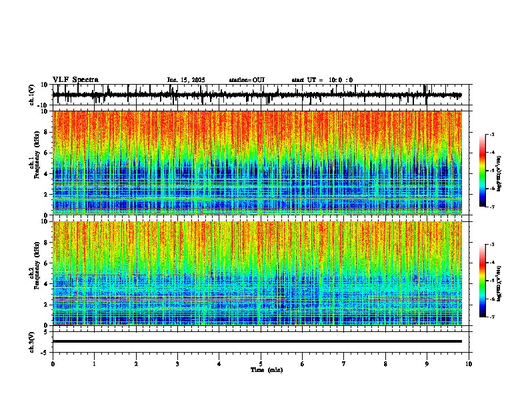
Task: Click the time axis tick label '1'
Action: 94,364
